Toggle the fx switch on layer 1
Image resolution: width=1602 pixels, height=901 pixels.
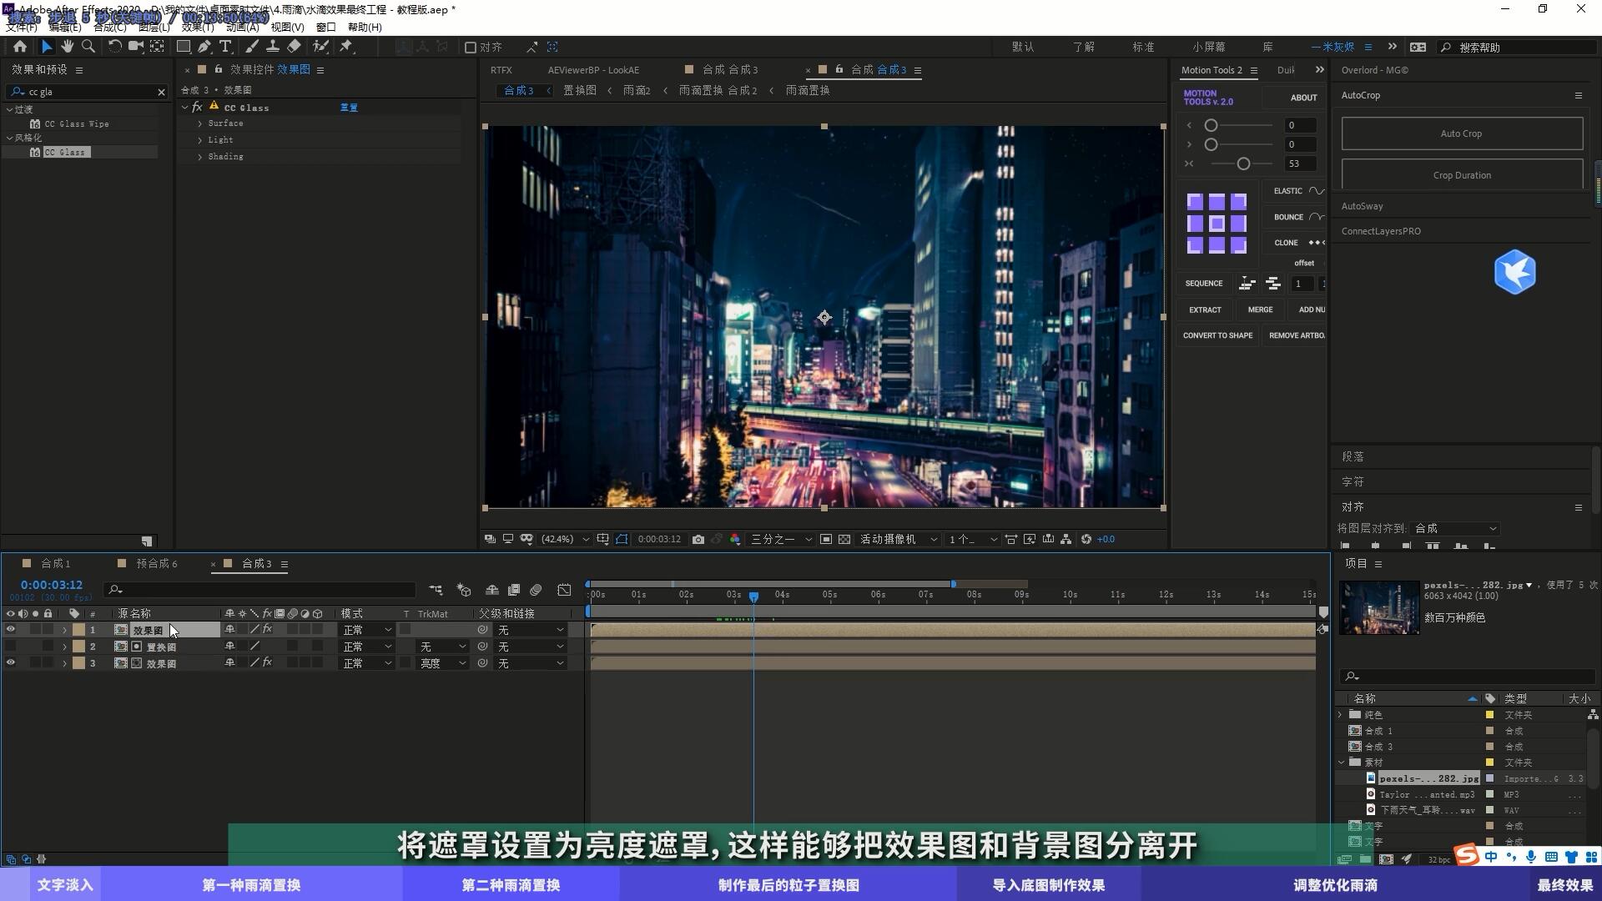click(x=268, y=629)
